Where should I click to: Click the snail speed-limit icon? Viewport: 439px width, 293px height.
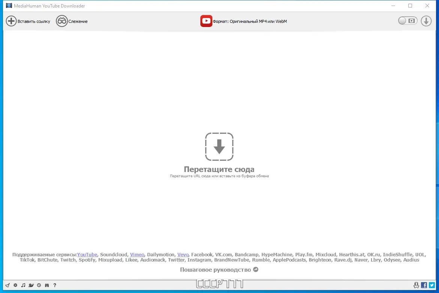pos(31,285)
